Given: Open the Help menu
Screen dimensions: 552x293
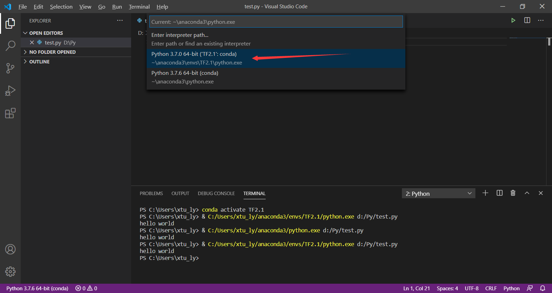Looking at the screenshot, I should pos(162,7).
